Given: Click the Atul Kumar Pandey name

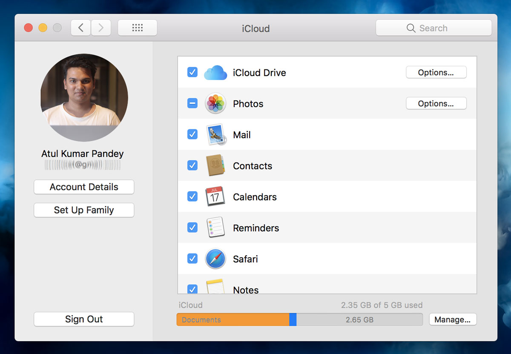Looking at the screenshot, I should click(83, 154).
